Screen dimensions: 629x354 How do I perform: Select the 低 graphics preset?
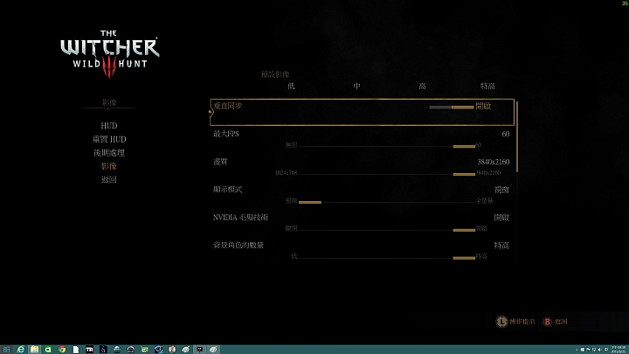(291, 86)
